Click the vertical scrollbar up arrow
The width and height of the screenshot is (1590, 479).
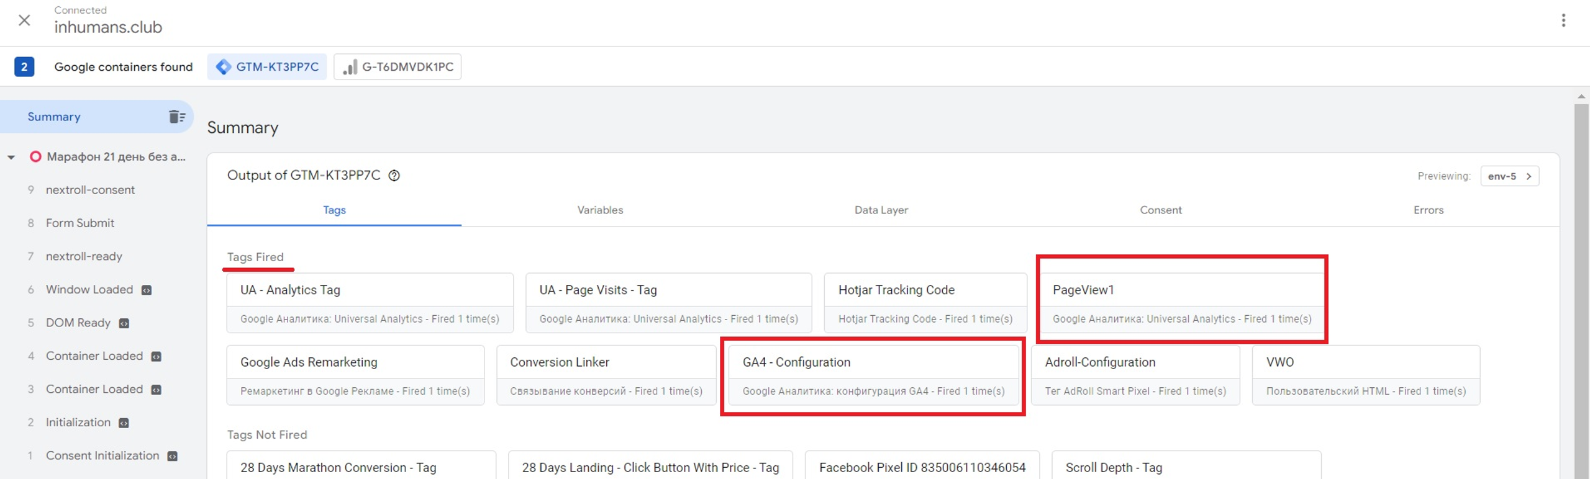(x=1581, y=96)
